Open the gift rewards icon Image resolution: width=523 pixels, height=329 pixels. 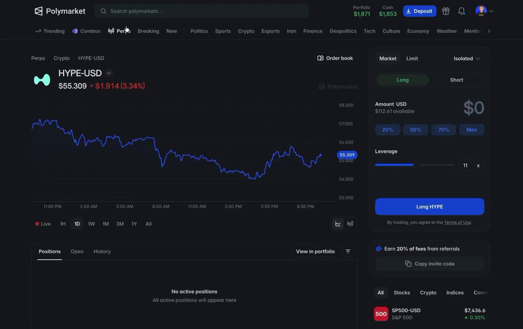(x=445, y=11)
